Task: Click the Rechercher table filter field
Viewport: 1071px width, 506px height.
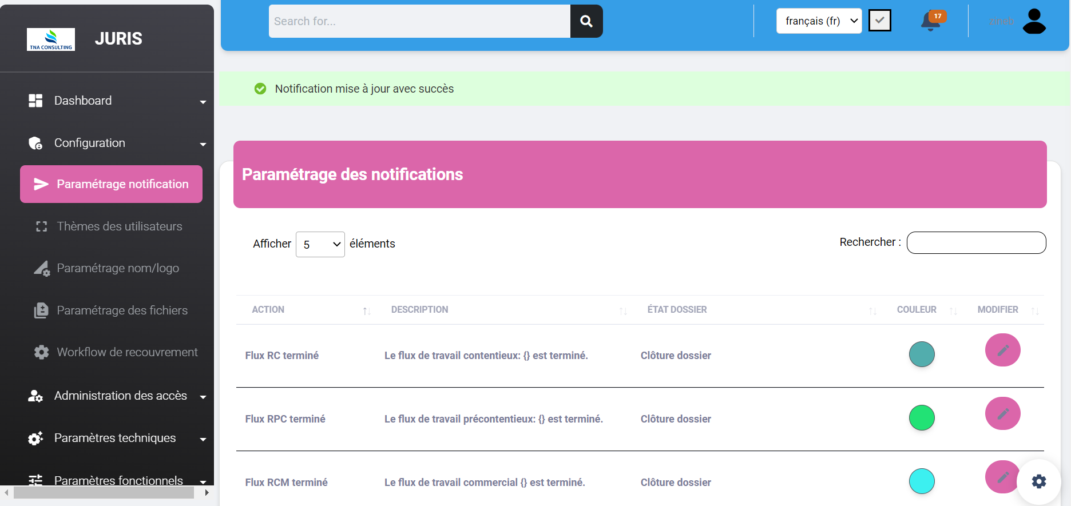Action: (x=976, y=242)
